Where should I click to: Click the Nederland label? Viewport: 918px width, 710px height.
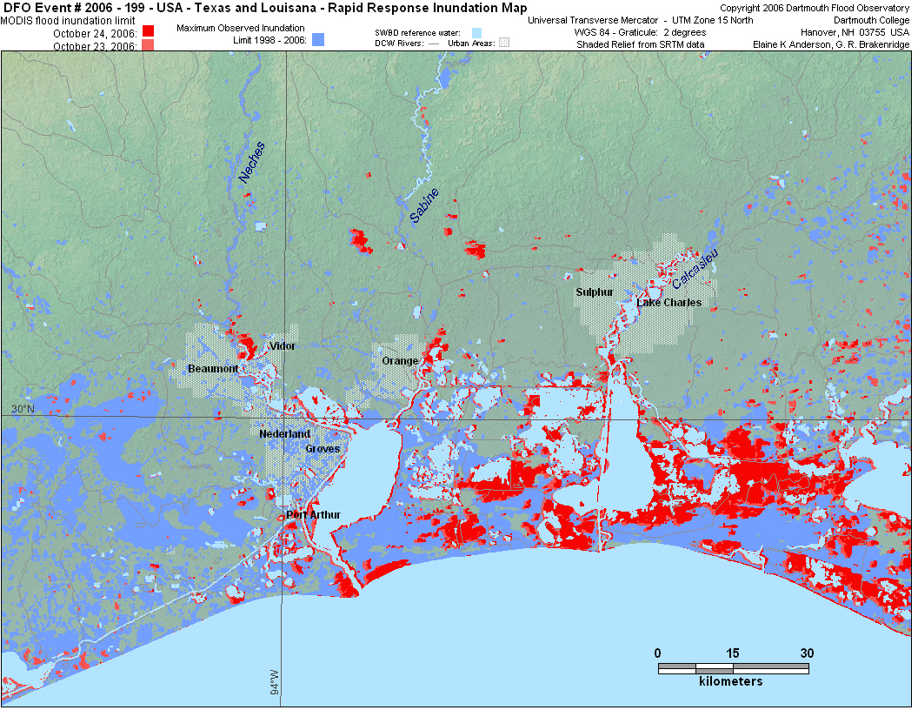coord(284,433)
